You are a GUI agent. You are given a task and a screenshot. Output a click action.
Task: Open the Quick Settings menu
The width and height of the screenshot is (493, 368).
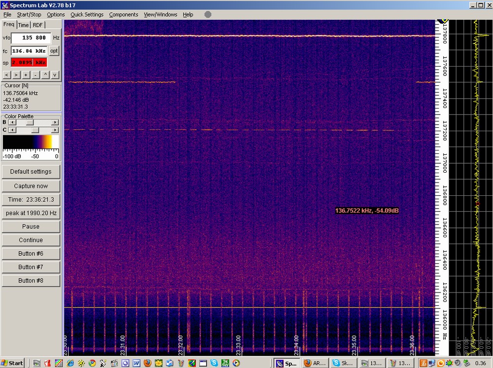(x=87, y=15)
